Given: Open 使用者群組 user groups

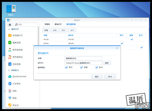Looking at the screenshot, I should point(17,57).
